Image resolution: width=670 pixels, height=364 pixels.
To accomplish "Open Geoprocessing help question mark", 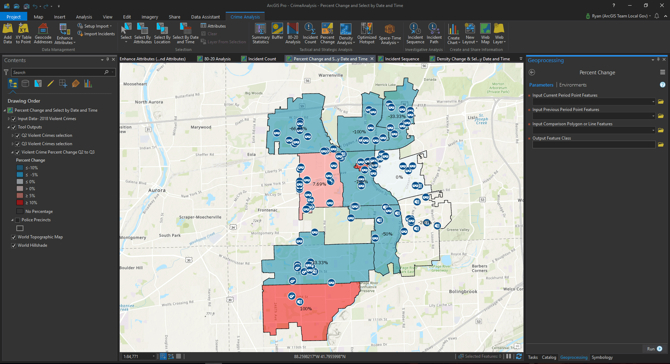I will tap(663, 85).
